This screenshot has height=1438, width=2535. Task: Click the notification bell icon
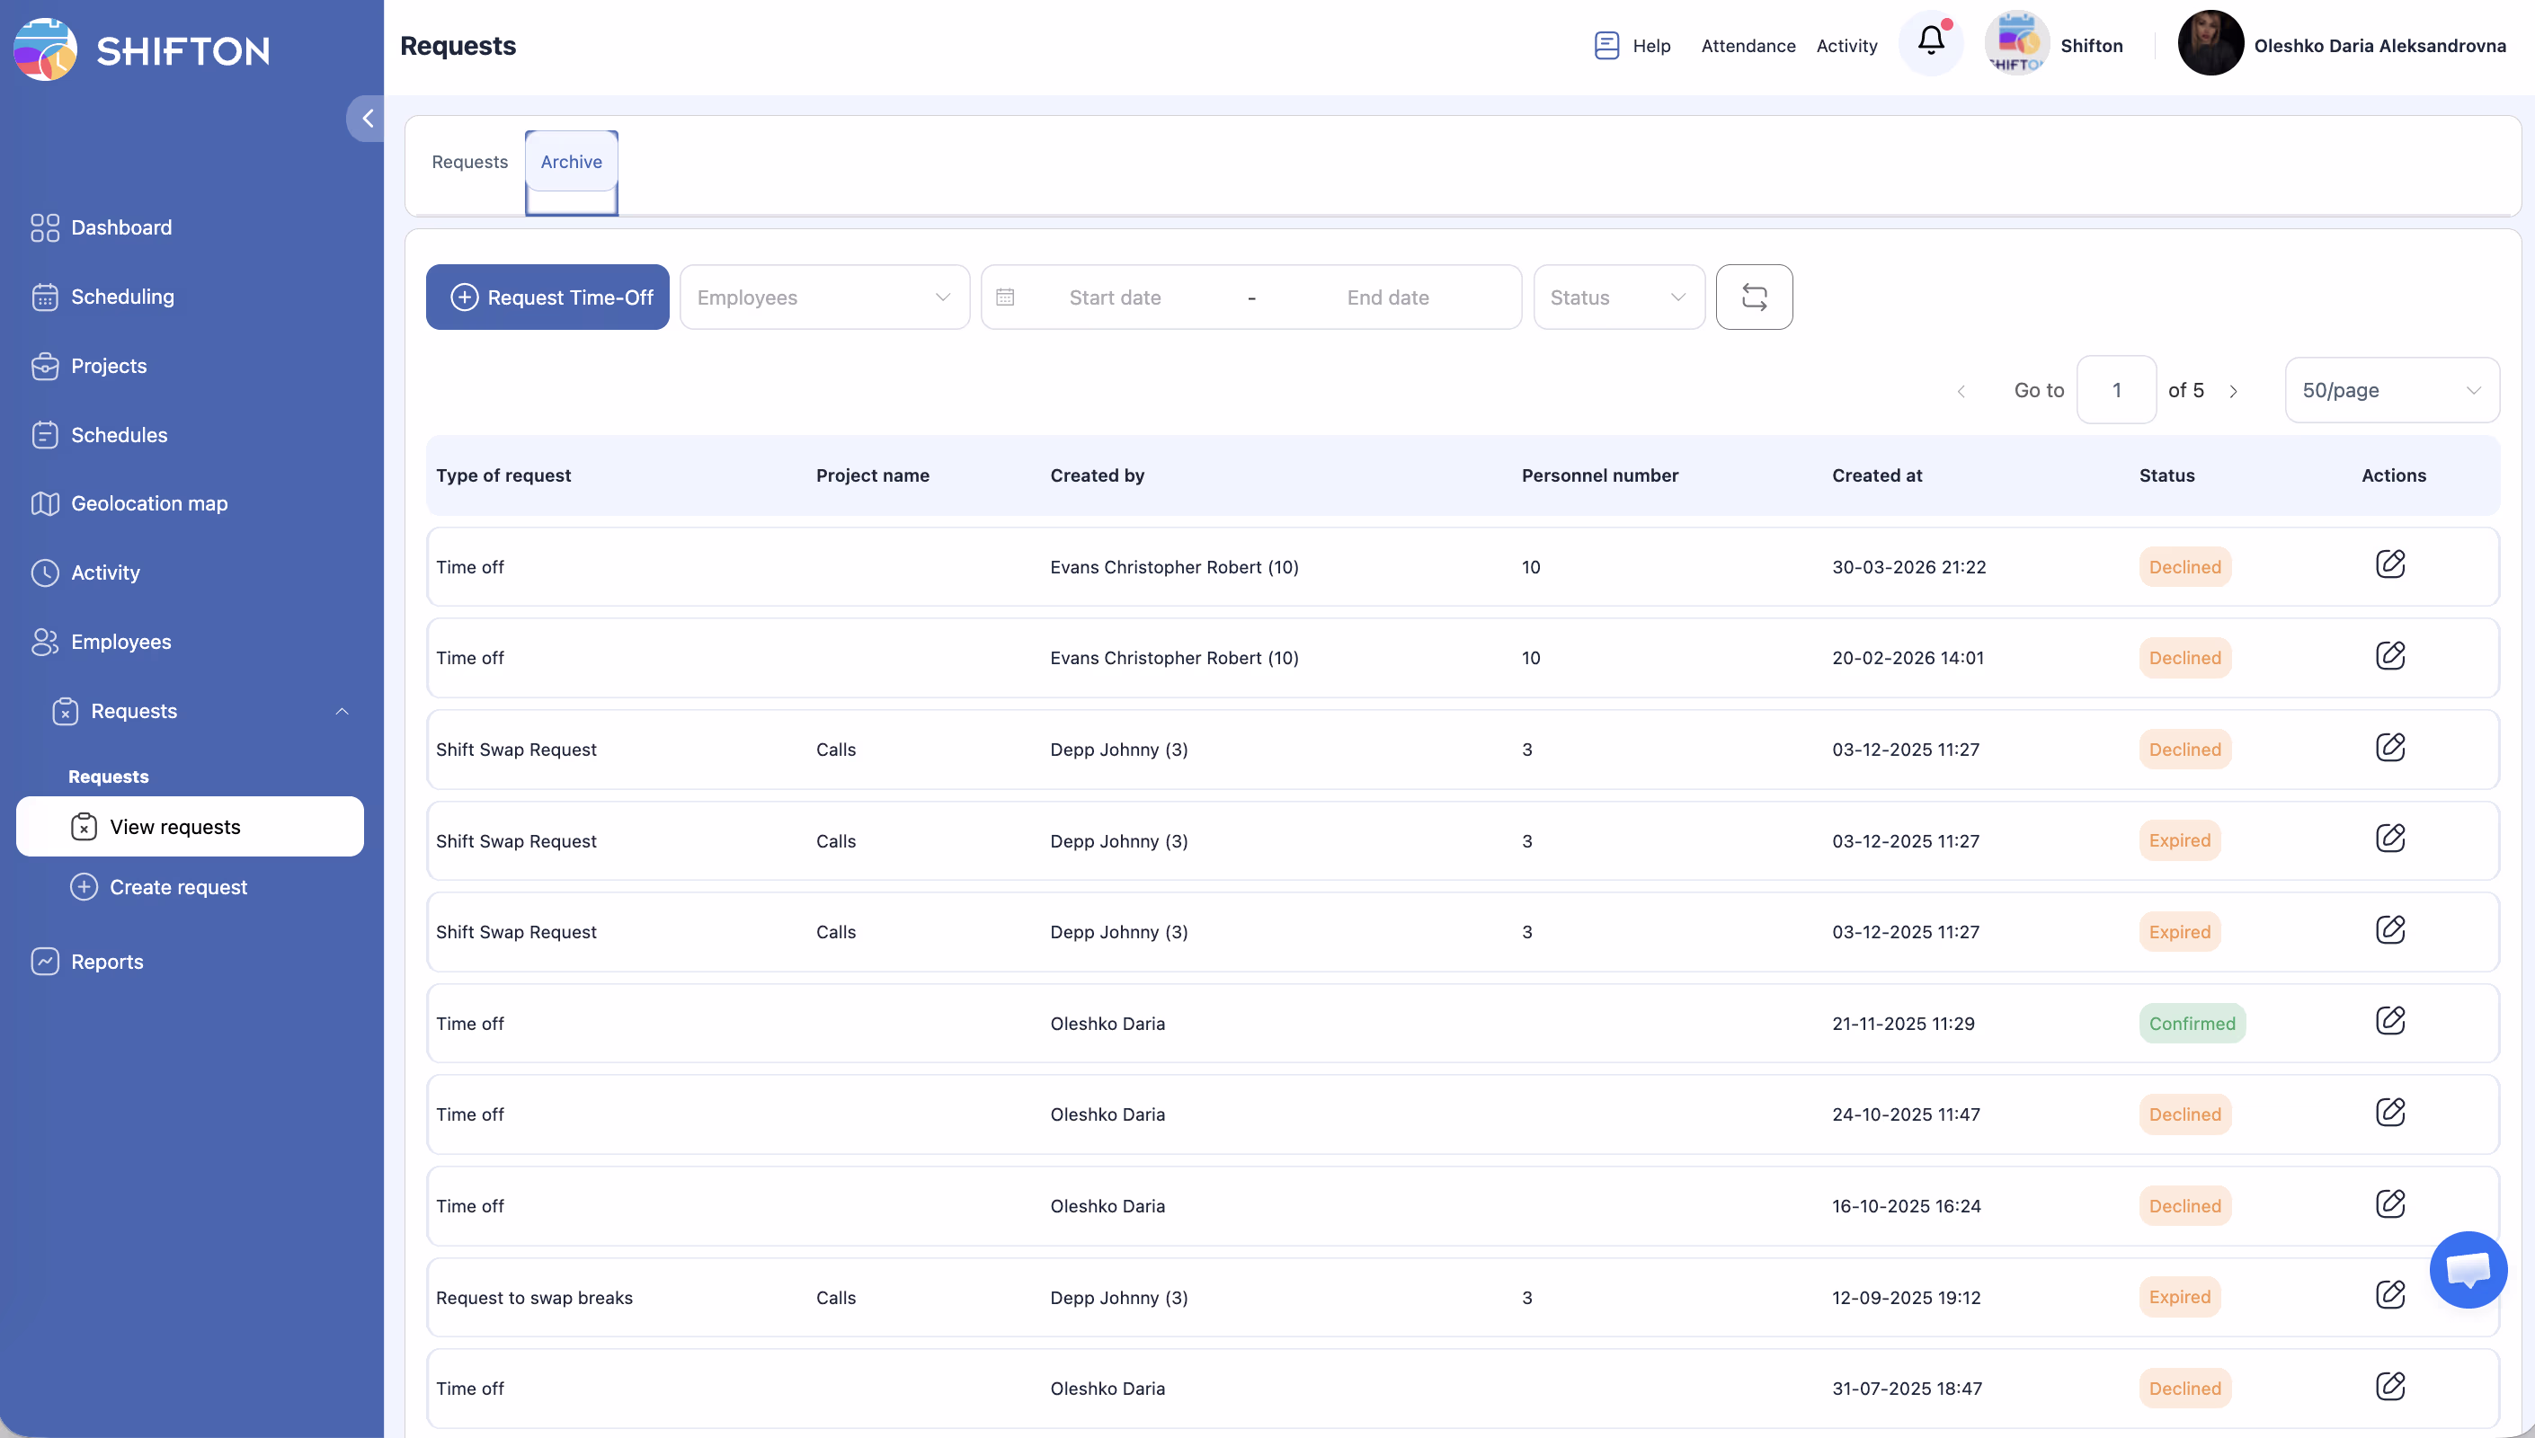pyautogui.click(x=1931, y=41)
